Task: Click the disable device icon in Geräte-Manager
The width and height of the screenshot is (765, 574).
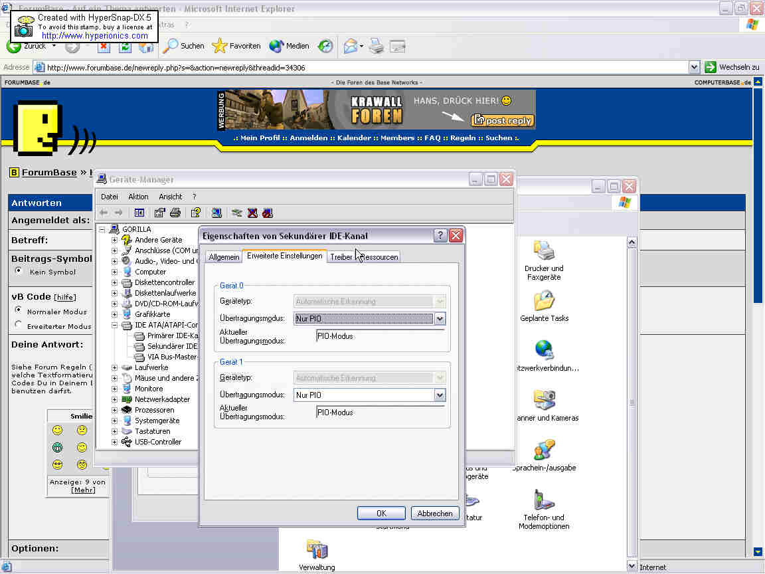Action: coord(268,213)
